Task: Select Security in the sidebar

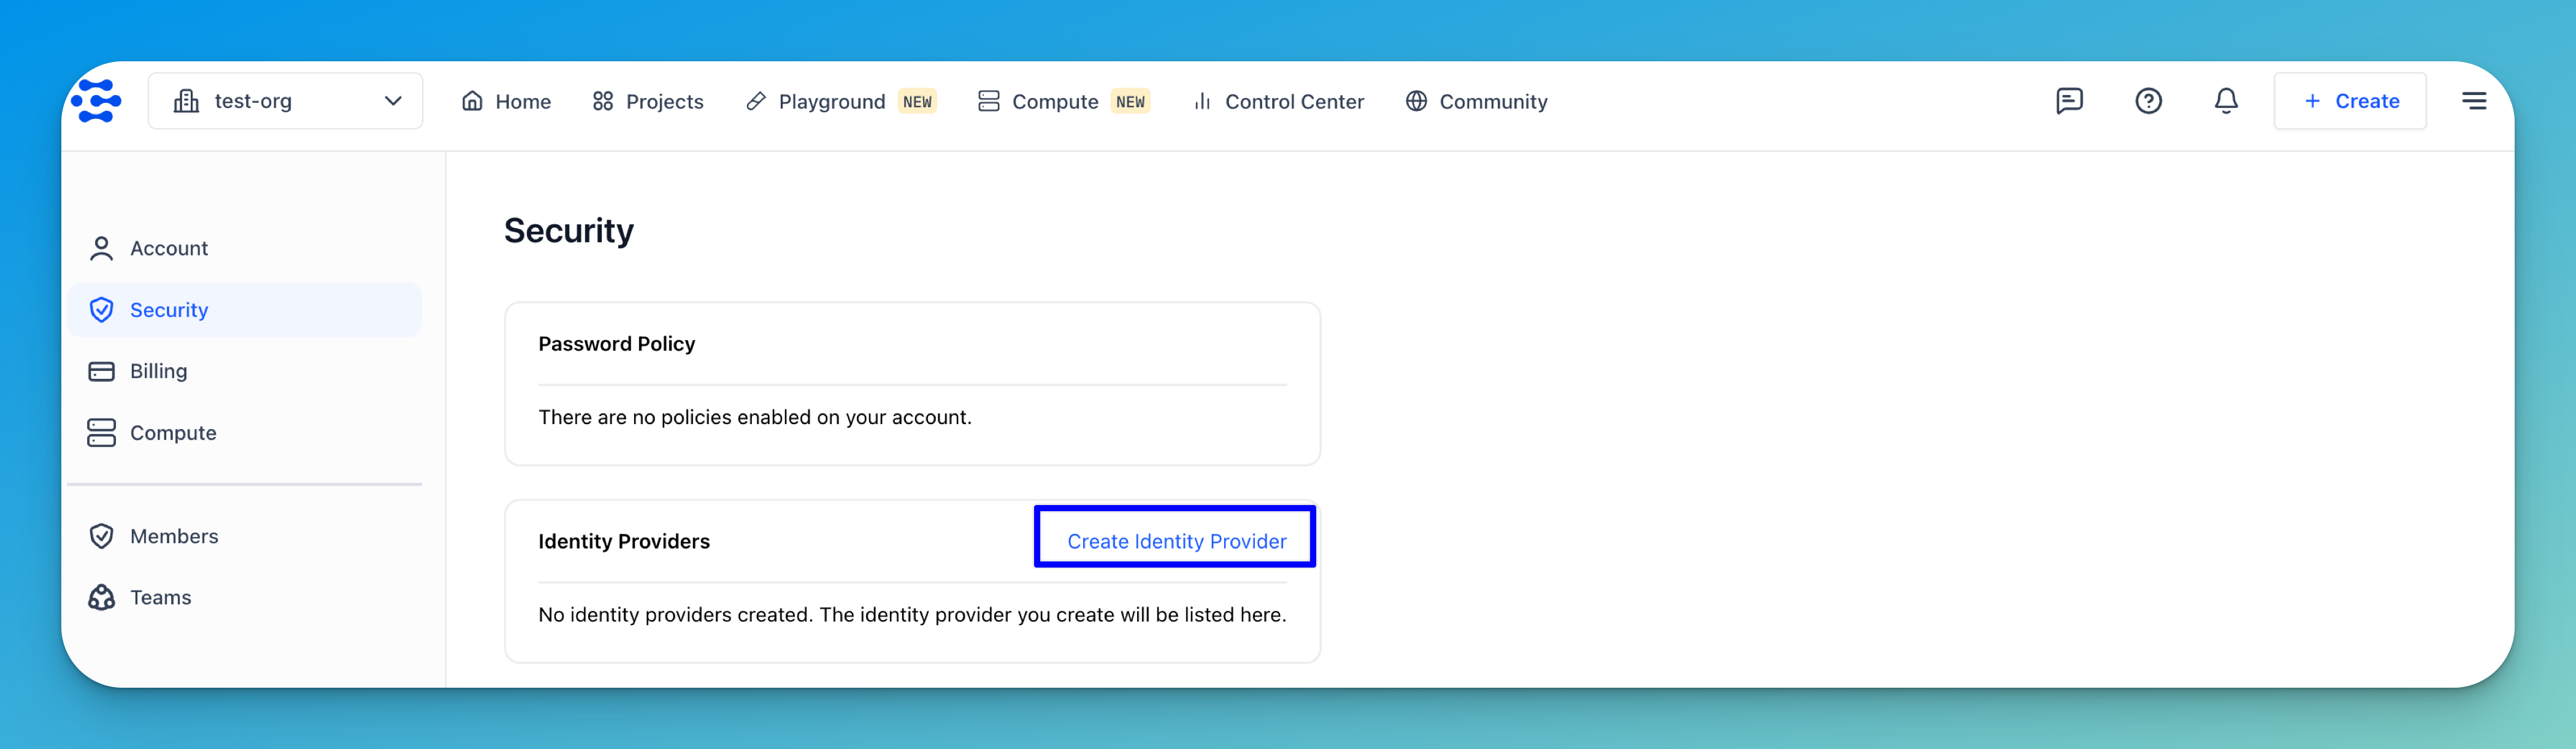Action: (245, 310)
